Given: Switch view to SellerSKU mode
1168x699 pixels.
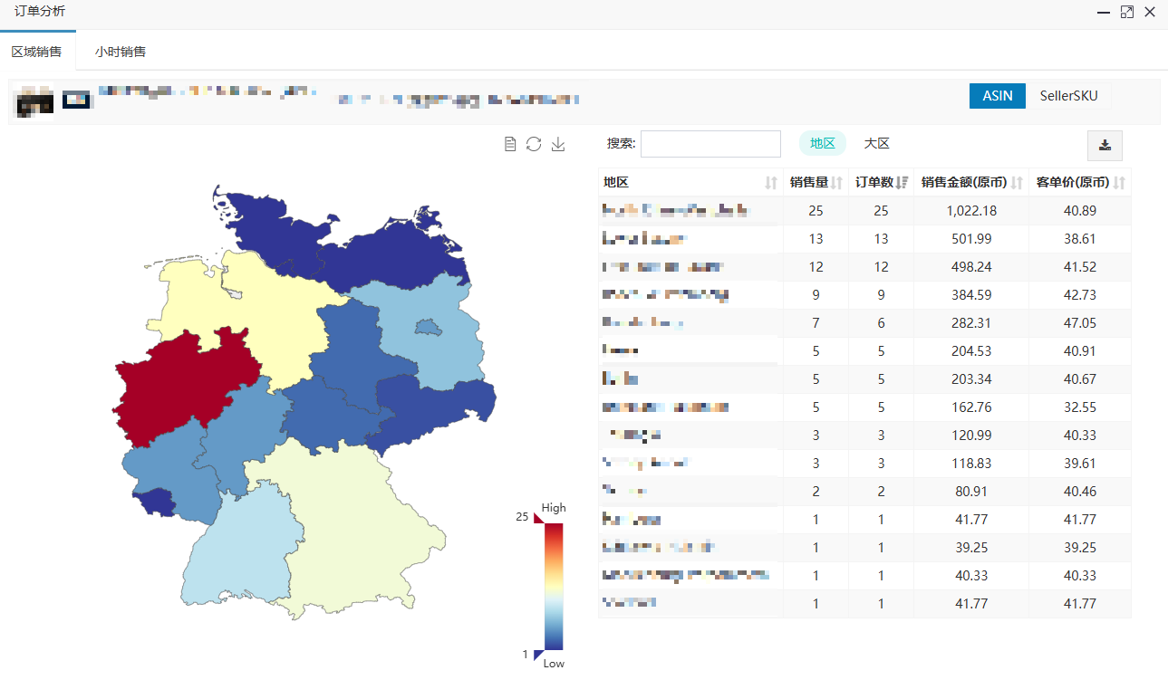Looking at the screenshot, I should [x=1068, y=96].
